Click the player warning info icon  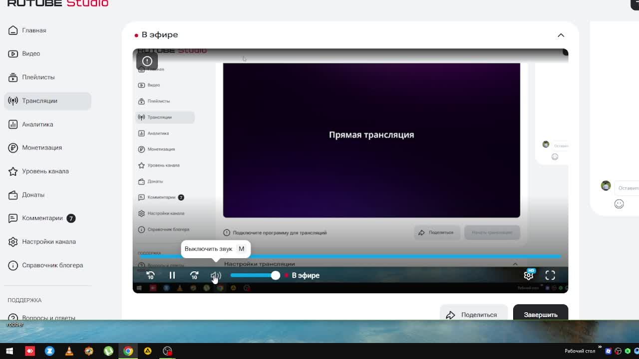[147, 61]
